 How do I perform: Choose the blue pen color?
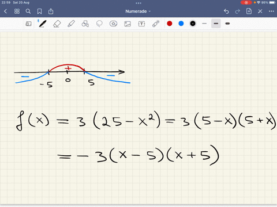click(x=181, y=24)
